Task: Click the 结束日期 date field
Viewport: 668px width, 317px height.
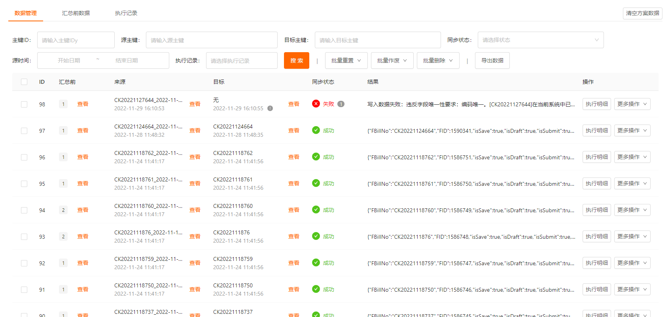Action: [127, 60]
